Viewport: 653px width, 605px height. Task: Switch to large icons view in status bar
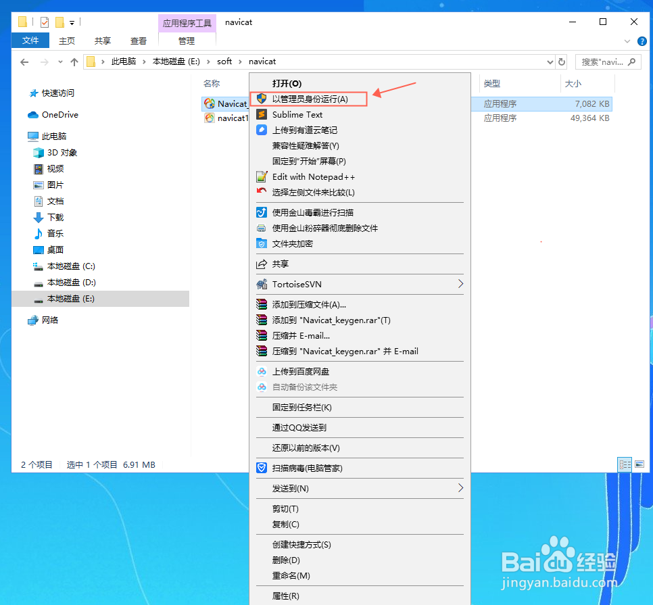[639, 464]
